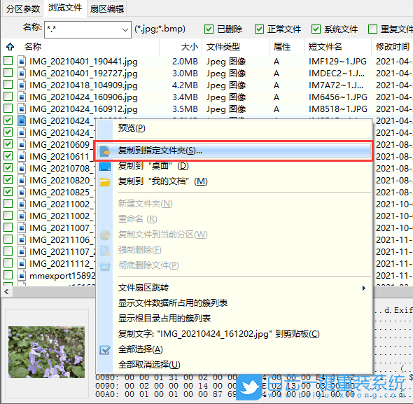
Task: Click file icon of IMG_20210401_190441.jpg
Action: pyautogui.click(x=22, y=62)
